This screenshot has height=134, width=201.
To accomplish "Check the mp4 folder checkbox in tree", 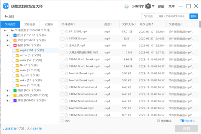I will [x=13, y=50].
